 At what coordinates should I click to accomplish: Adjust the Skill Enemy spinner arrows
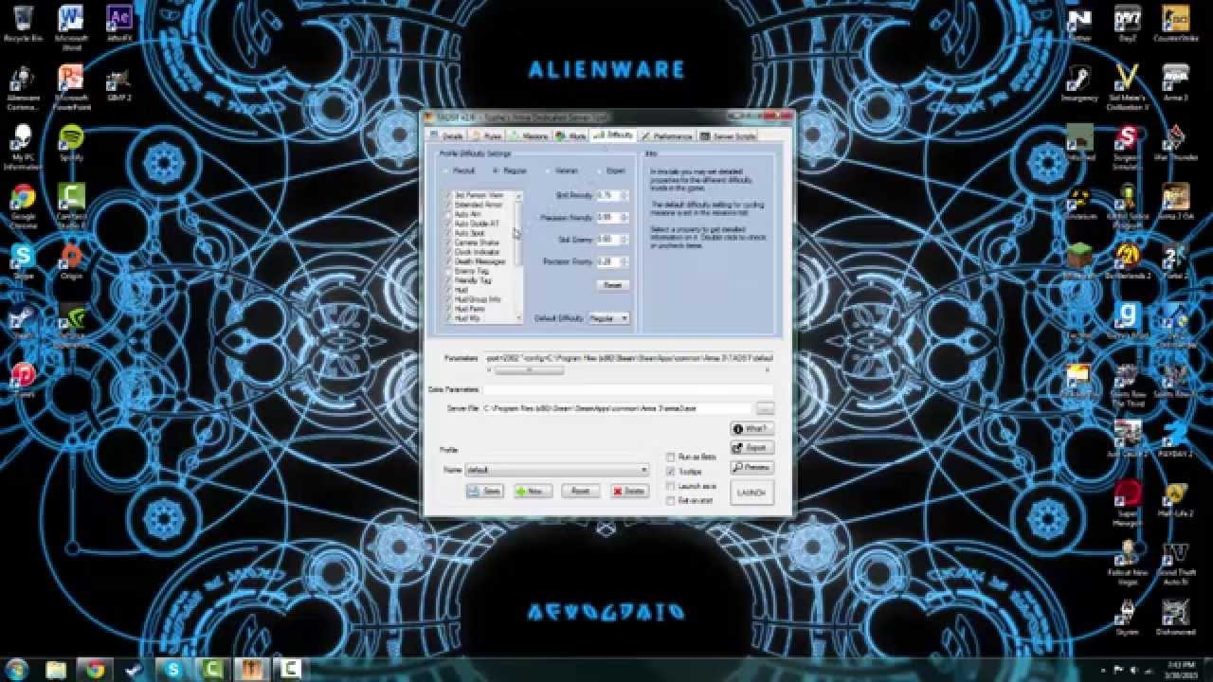[625, 240]
